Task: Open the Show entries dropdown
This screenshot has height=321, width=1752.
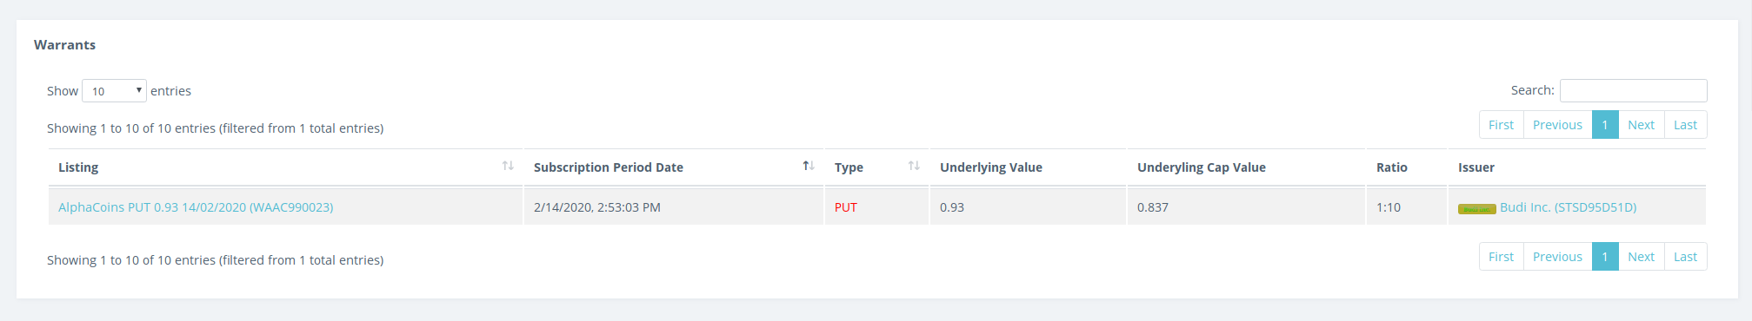Action: click(114, 91)
